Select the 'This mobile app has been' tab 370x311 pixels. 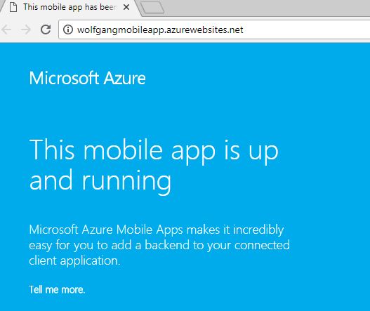[70, 7]
